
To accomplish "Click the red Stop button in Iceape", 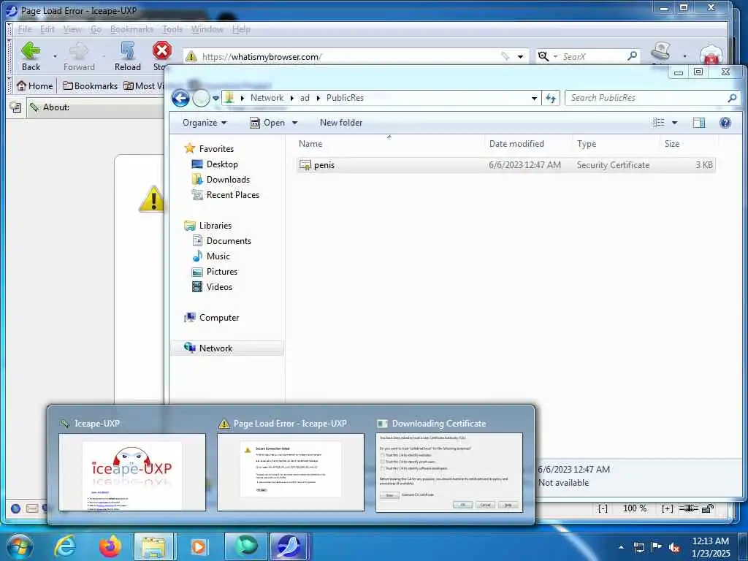I will point(162,50).
